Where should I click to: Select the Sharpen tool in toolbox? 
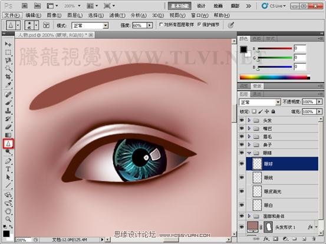pos(8,143)
